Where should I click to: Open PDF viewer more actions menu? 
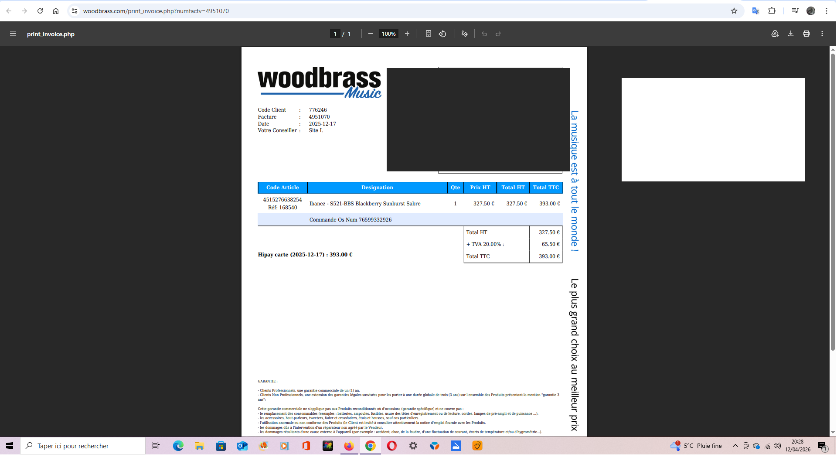click(822, 34)
